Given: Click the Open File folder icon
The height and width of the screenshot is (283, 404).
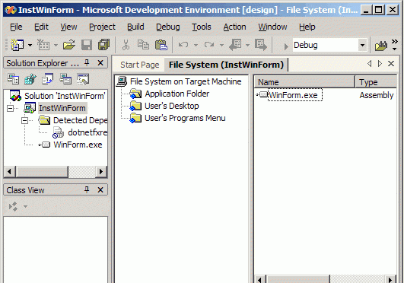Looking at the screenshot, I should tap(69, 45).
